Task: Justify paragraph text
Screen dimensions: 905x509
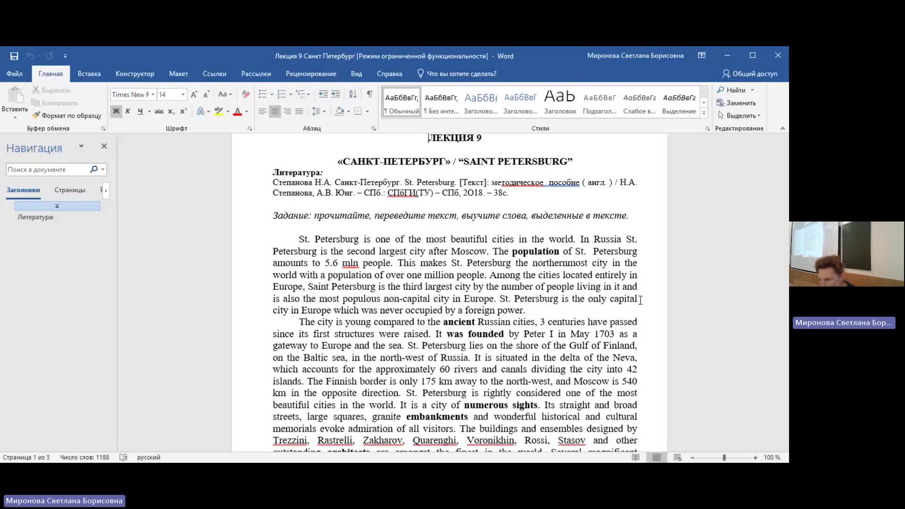Action: [299, 111]
